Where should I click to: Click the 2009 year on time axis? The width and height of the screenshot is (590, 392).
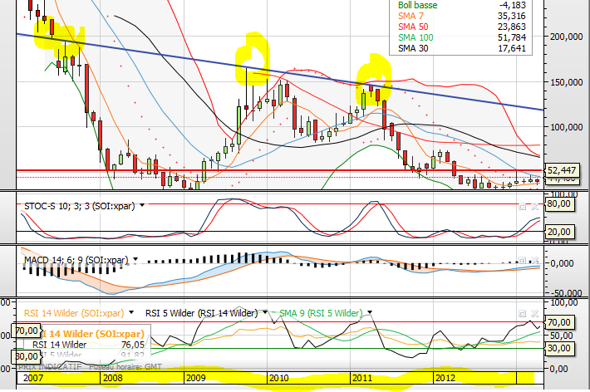(x=195, y=378)
